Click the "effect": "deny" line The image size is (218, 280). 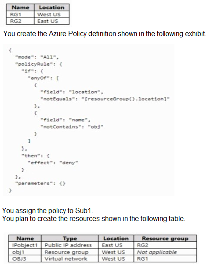point(53,163)
